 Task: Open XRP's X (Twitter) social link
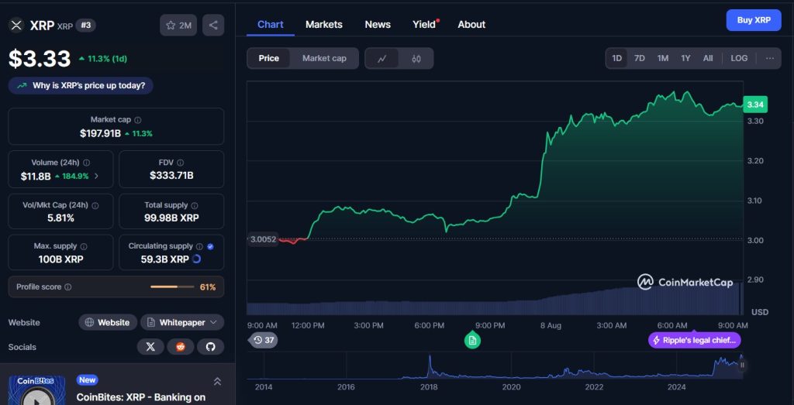[150, 347]
